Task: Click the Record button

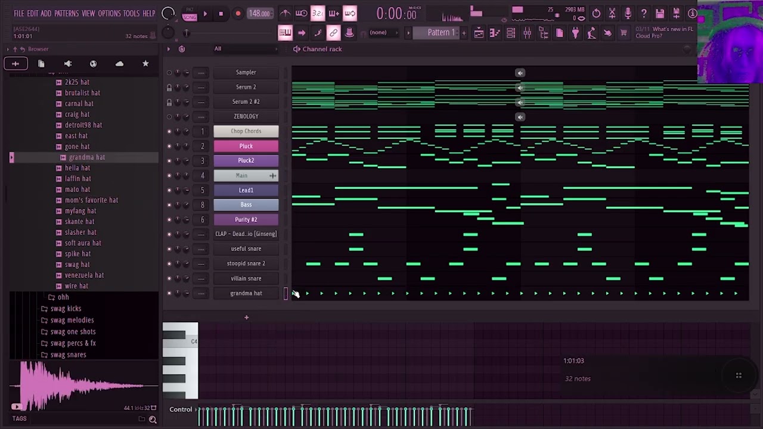Action: tap(237, 14)
